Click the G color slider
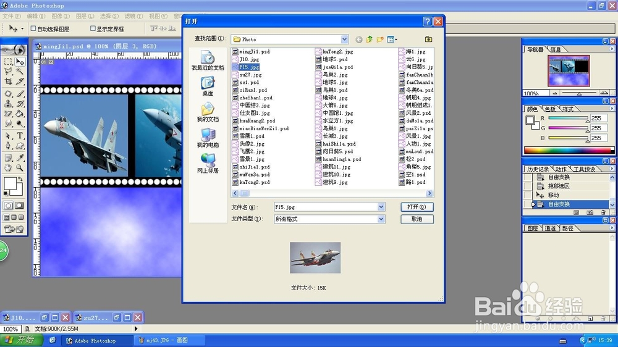This screenshot has width=618, height=347. tap(568, 128)
